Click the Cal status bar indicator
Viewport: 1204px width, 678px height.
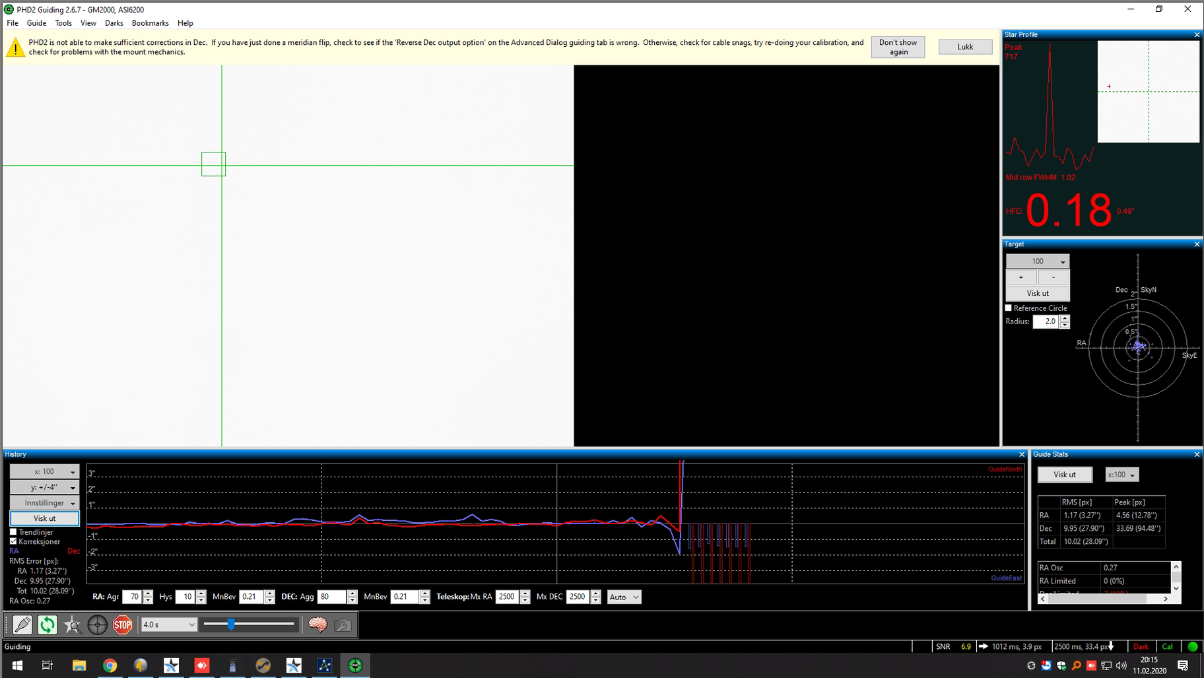click(1168, 646)
